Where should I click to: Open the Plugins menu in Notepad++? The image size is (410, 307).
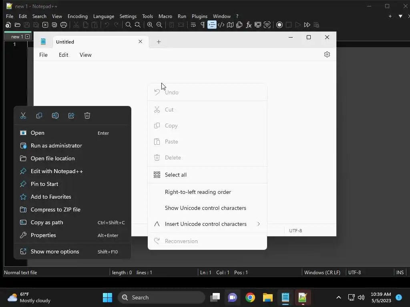(199, 16)
